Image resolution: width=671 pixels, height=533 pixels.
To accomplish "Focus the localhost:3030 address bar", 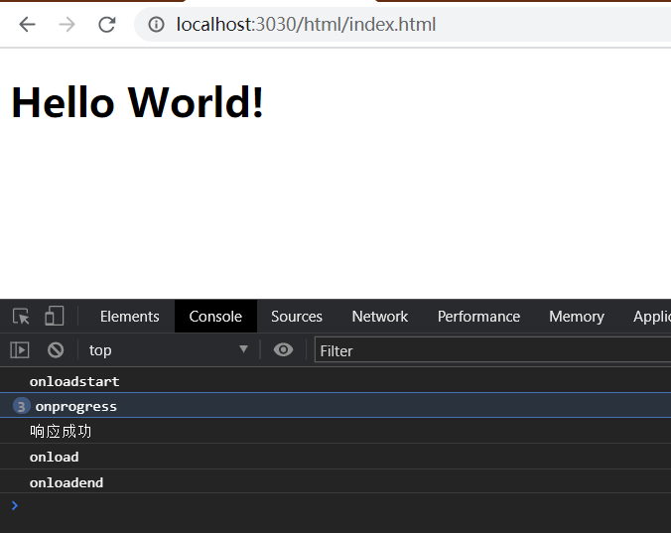I will tap(402, 25).
